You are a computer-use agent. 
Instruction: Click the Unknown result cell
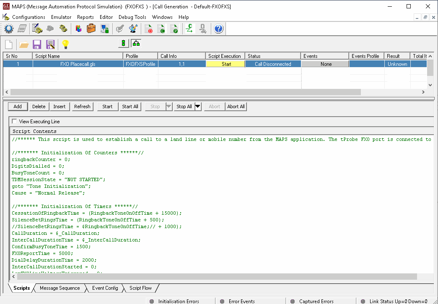(397, 64)
